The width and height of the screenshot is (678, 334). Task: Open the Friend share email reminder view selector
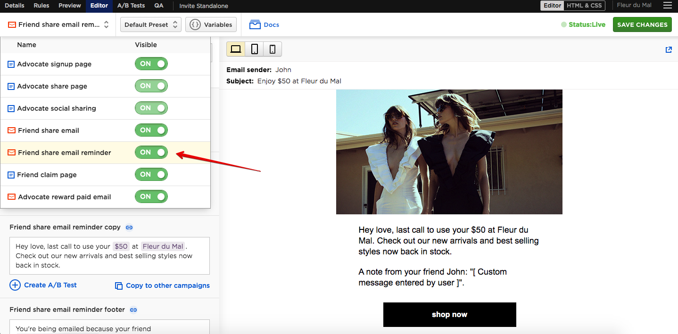click(58, 24)
